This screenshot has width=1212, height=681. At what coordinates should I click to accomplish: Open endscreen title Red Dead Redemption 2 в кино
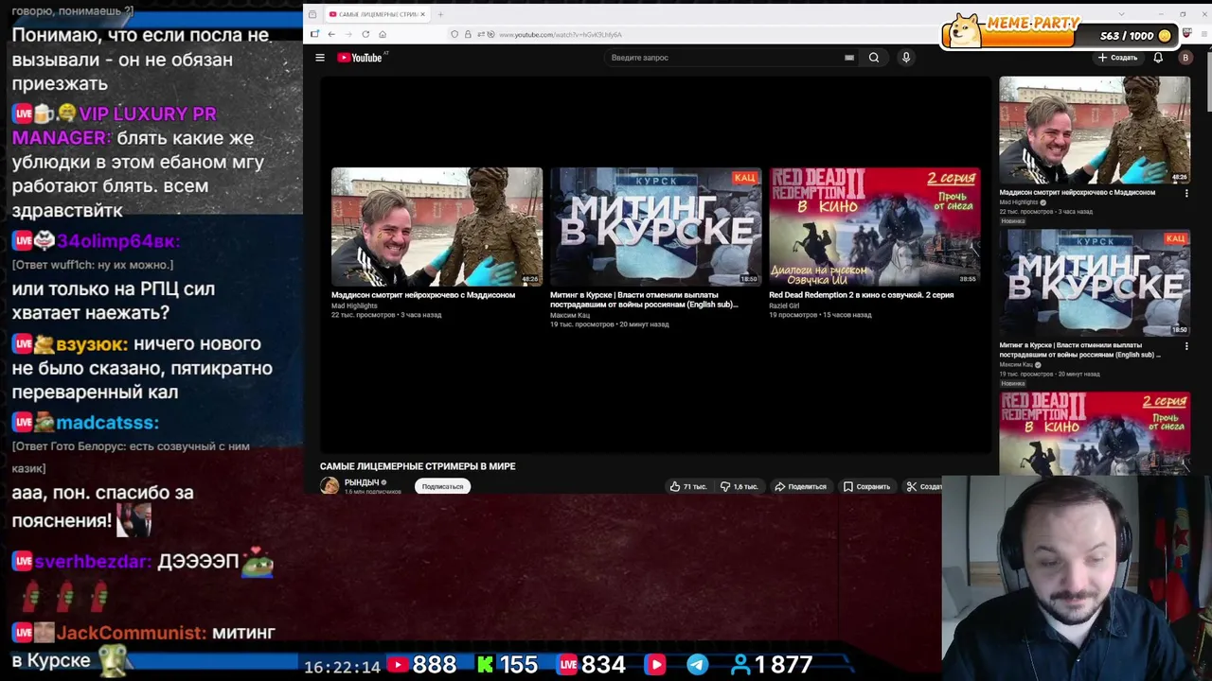pyautogui.click(x=861, y=295)
